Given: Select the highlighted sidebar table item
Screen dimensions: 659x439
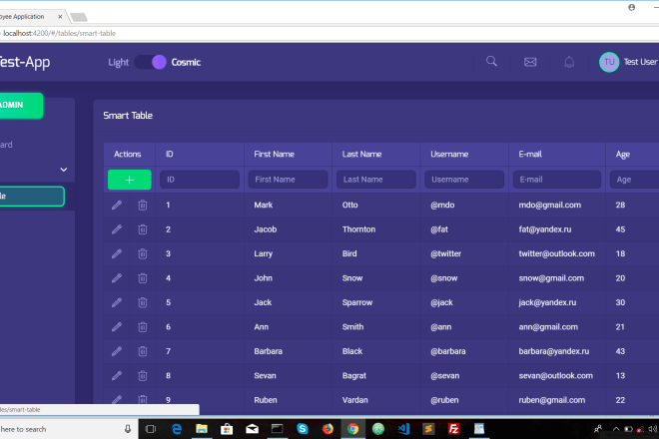Looking at the screenshot, I should click(x=32, y=197).
